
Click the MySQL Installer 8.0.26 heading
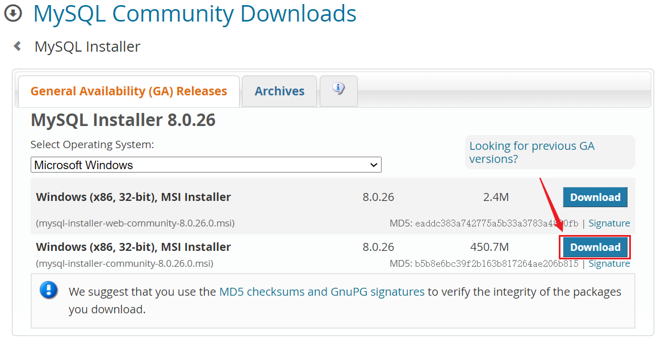click(123, 120)
